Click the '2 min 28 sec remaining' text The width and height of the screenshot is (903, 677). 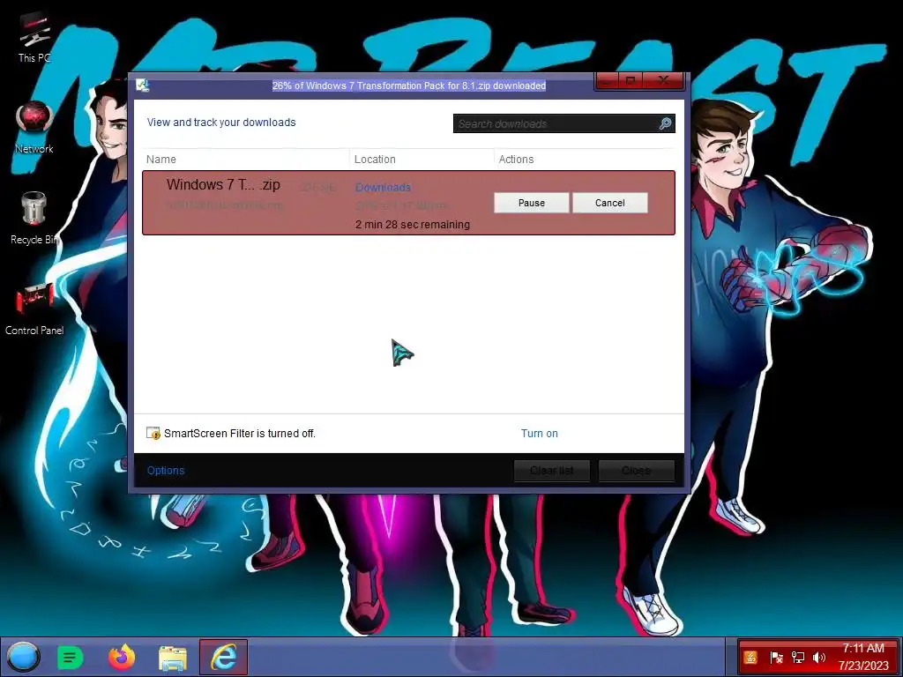click(413, 225)
